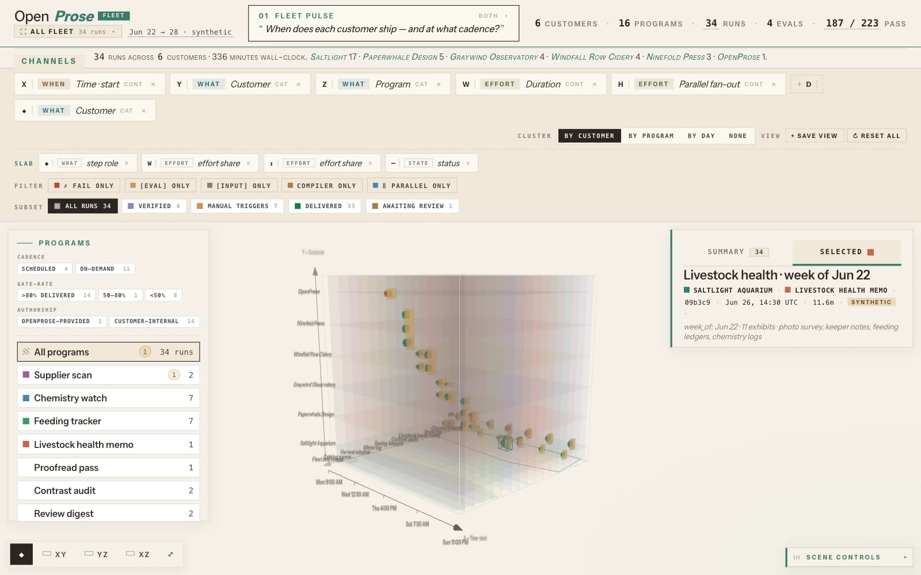Remove the status slab chip
Image resolution: width=921 pixels, height=575 pixels.
(468, 163)
